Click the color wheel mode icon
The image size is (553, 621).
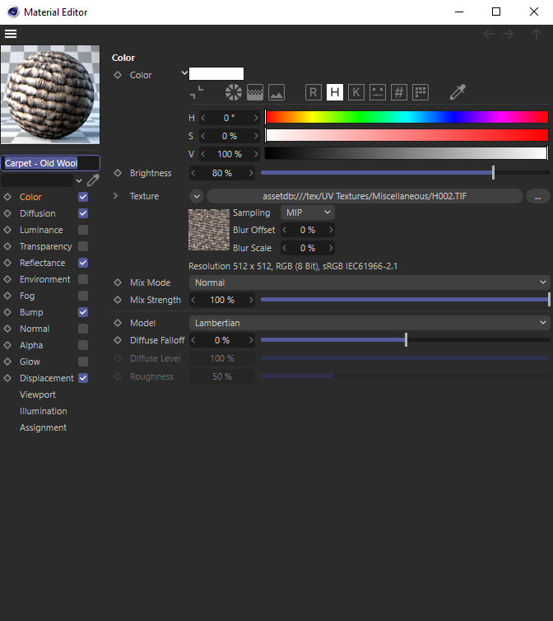coord(233,92)
